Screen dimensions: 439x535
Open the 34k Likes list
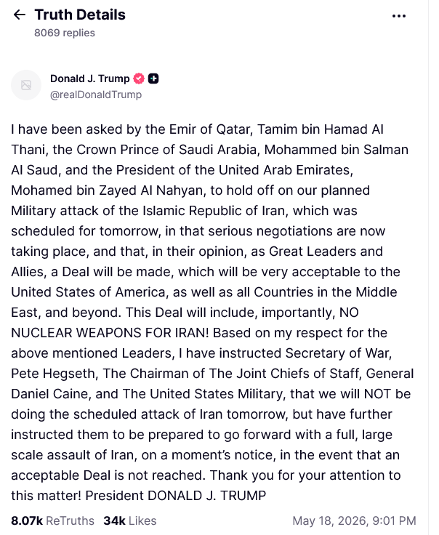coord(130,520)
